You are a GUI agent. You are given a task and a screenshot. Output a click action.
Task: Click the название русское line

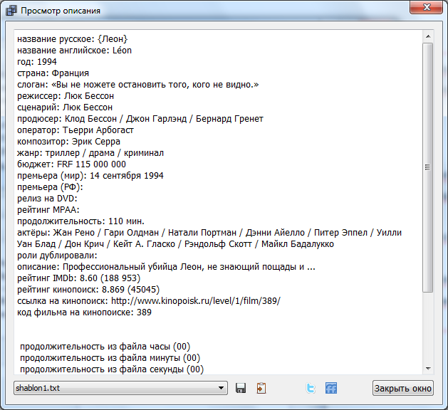(72, 38)
